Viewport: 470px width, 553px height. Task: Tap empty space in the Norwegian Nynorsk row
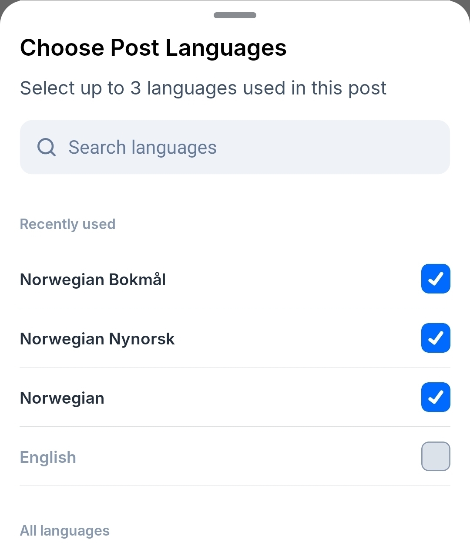(x=296, y=339)
